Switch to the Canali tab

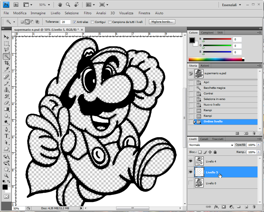(x=204, y=139)
